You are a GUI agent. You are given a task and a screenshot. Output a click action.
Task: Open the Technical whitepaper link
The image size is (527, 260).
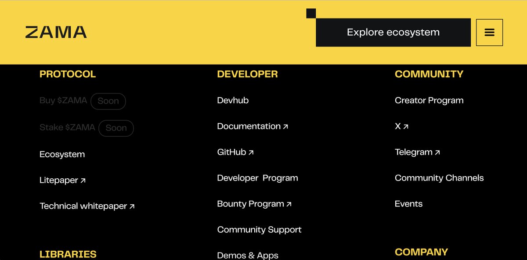click(x=87, y=206)
